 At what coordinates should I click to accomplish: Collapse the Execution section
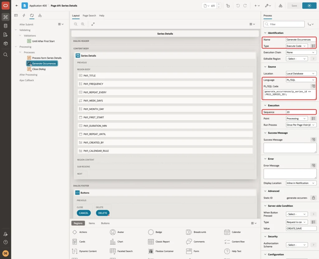coord(265,105)
